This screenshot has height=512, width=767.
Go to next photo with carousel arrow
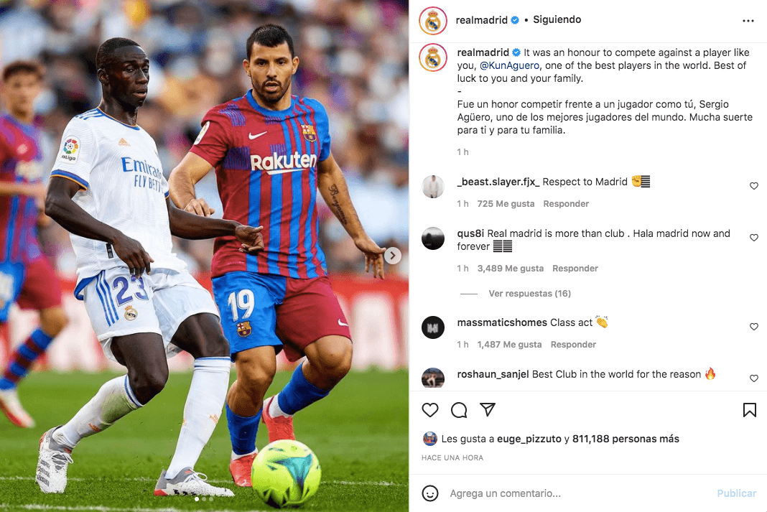[x=392, y=255]
